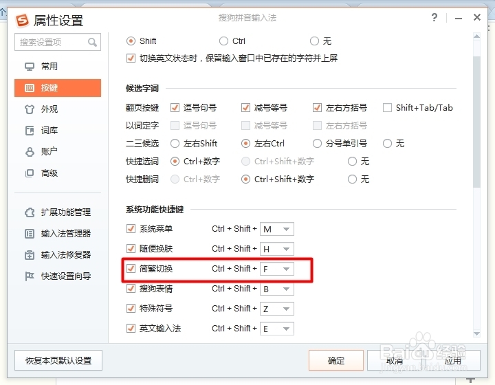Open 扩展功能管理
The width and height of the screenshot is (495, 385).
[x=58, y=212]
